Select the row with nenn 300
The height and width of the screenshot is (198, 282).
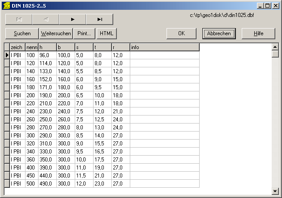31,135
